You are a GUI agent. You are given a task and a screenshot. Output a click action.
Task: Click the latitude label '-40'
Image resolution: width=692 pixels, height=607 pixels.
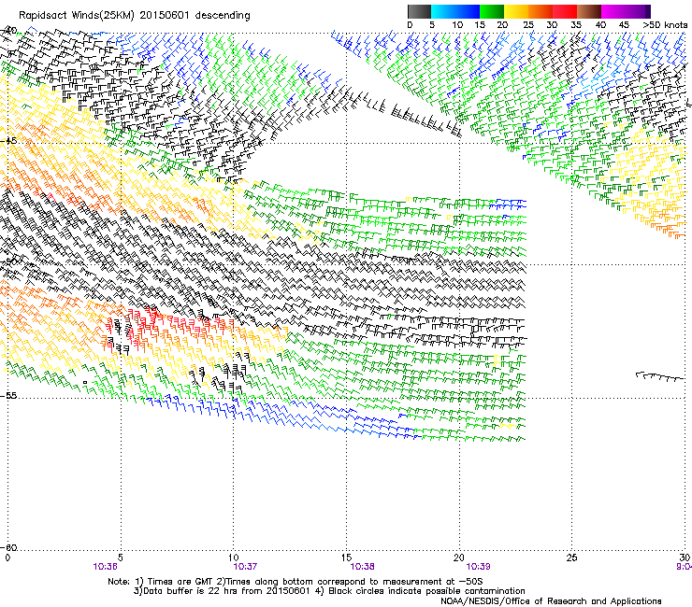pyautogui.click(x=8, y=30)
